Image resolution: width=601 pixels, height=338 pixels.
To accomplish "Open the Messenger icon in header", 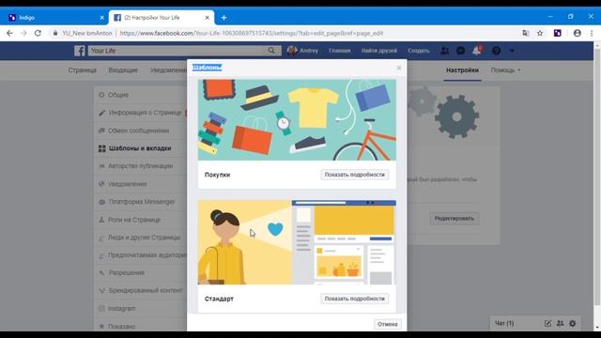I will click(461, 51).
